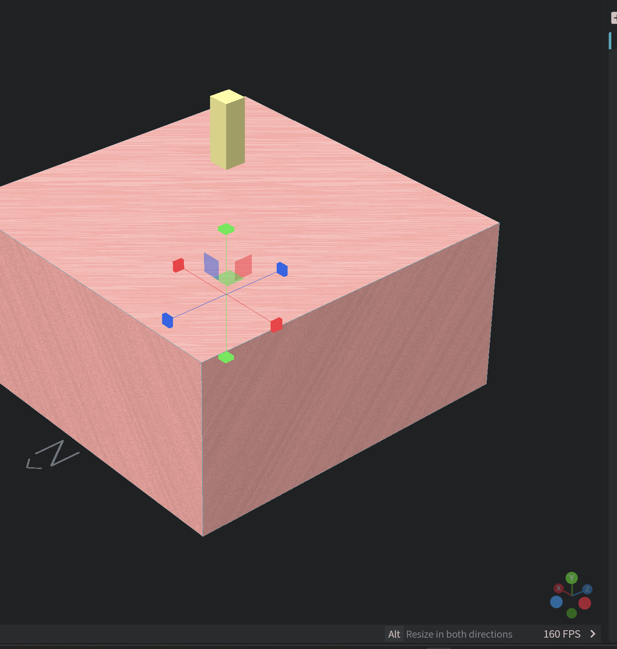Click the green cube at the gizmo center
Screen dimensions: 617x649
pos(227,278)
